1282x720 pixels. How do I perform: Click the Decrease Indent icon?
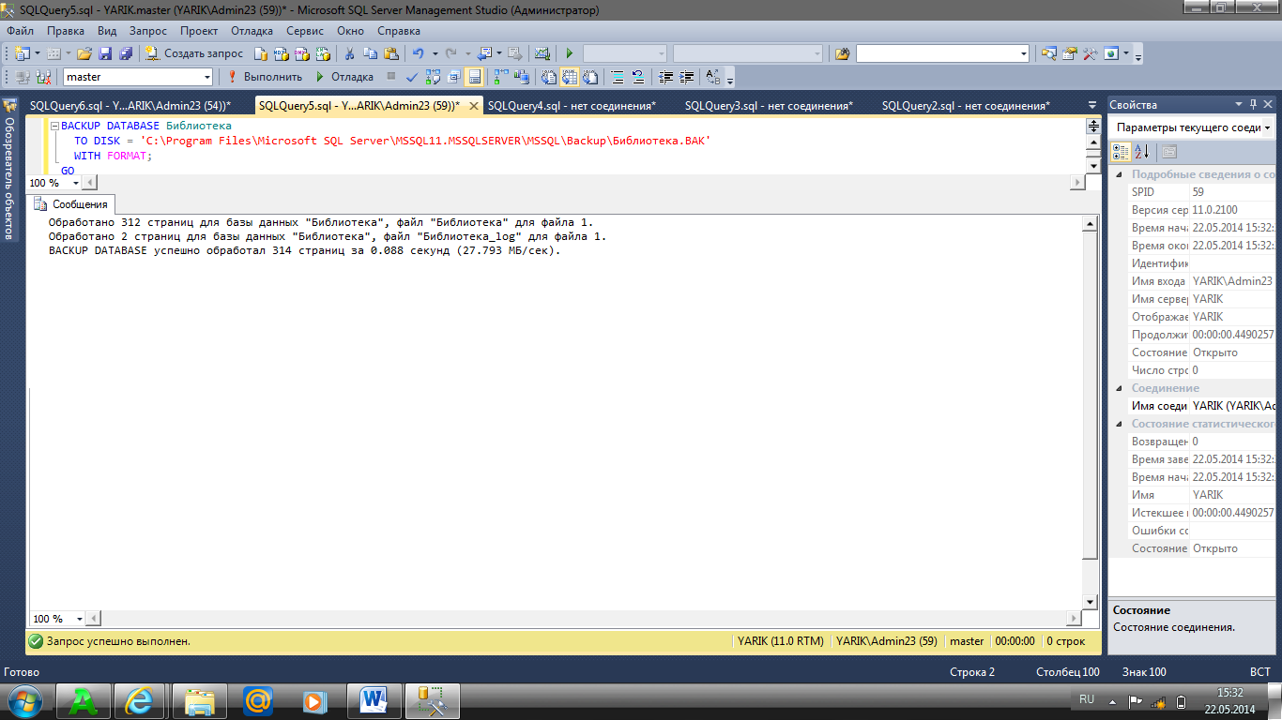point(665,77)
